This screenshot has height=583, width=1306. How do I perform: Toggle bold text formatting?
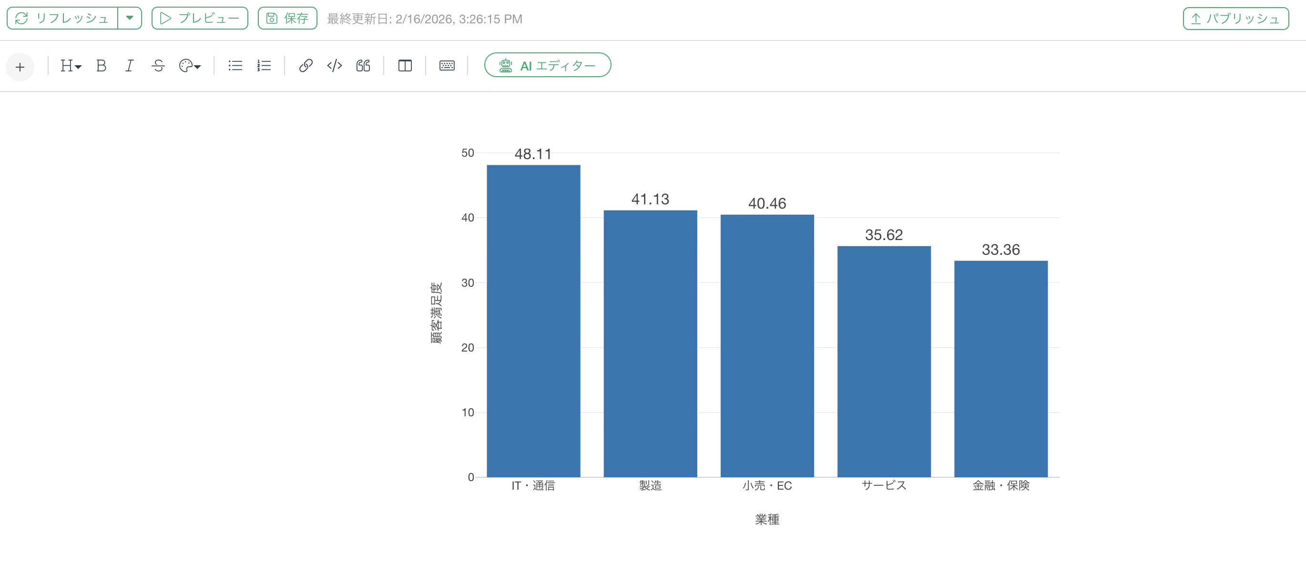point(101,66)
